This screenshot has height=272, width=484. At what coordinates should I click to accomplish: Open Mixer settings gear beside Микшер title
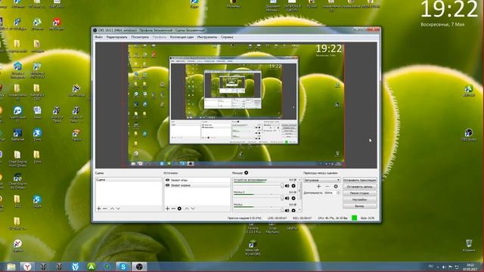(x=247, y=173)
